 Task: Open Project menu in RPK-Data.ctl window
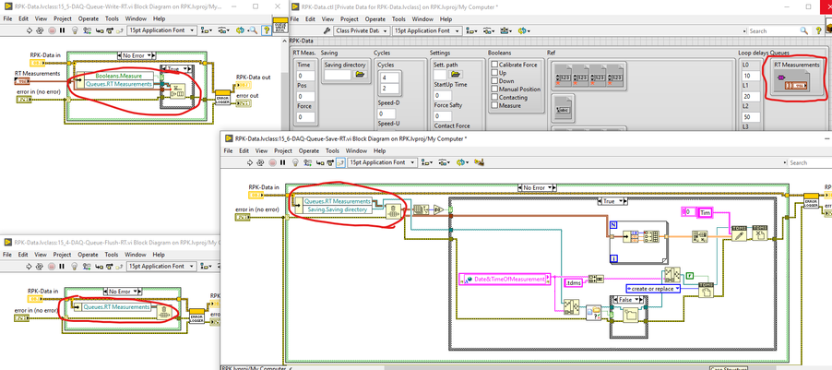point(350,19)
